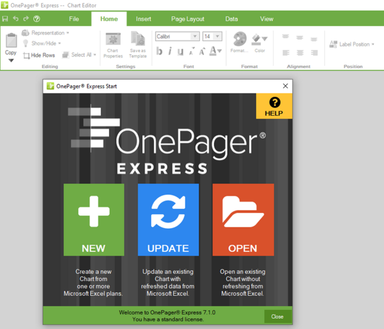
Task: Click the Save icon in quick access toolbar
Action: click(x=5, y=19)
